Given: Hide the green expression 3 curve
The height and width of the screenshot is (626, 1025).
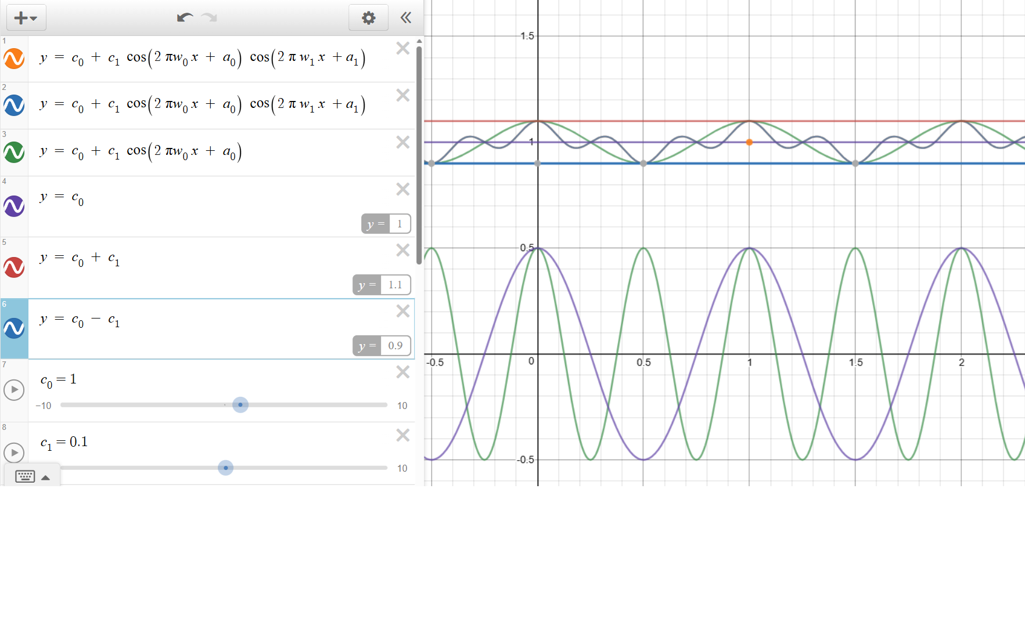Looking at the screenshot, I should click(x=14, y=153).
